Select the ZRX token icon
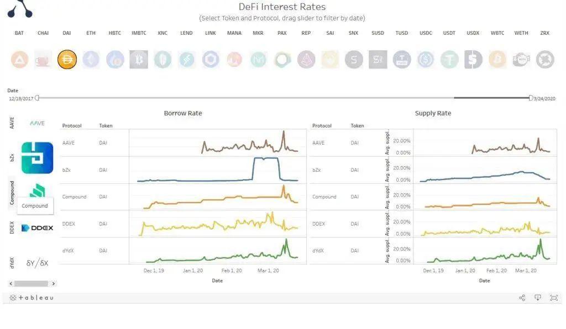 tap(545, 60)
